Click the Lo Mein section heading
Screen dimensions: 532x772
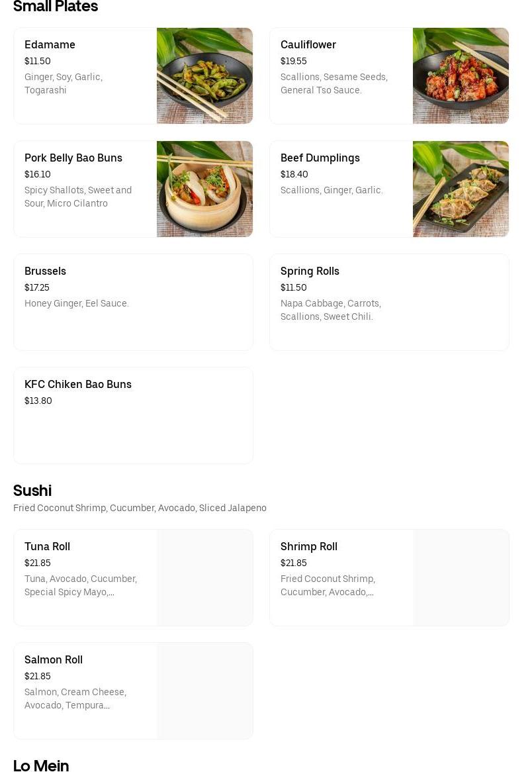[41, 765]
